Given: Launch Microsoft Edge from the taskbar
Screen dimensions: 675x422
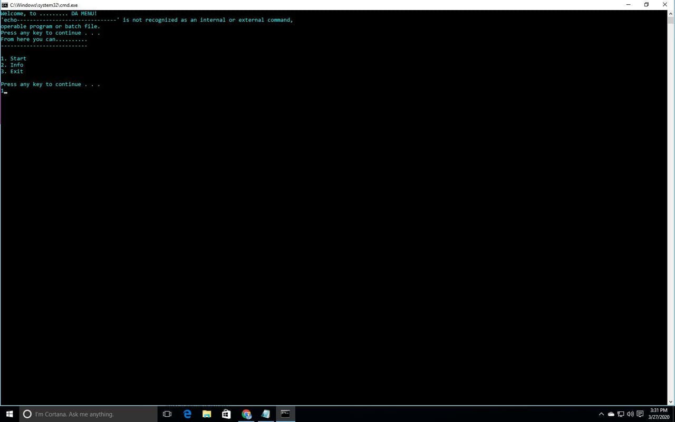Looking at the screenshot, I should pos(187,414).
